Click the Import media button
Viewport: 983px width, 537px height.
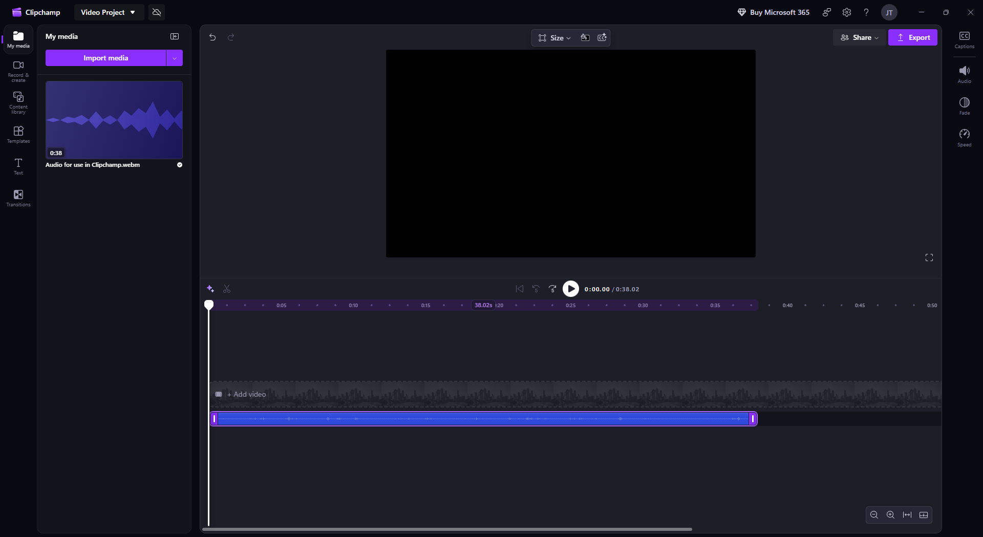point(105,58)
